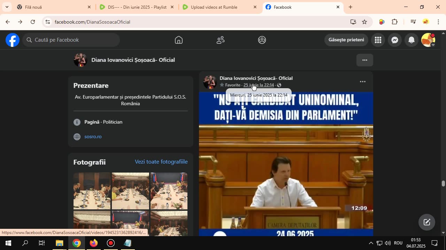
Task: Open the account profile picture menu
Action: (x=428, y=40)
